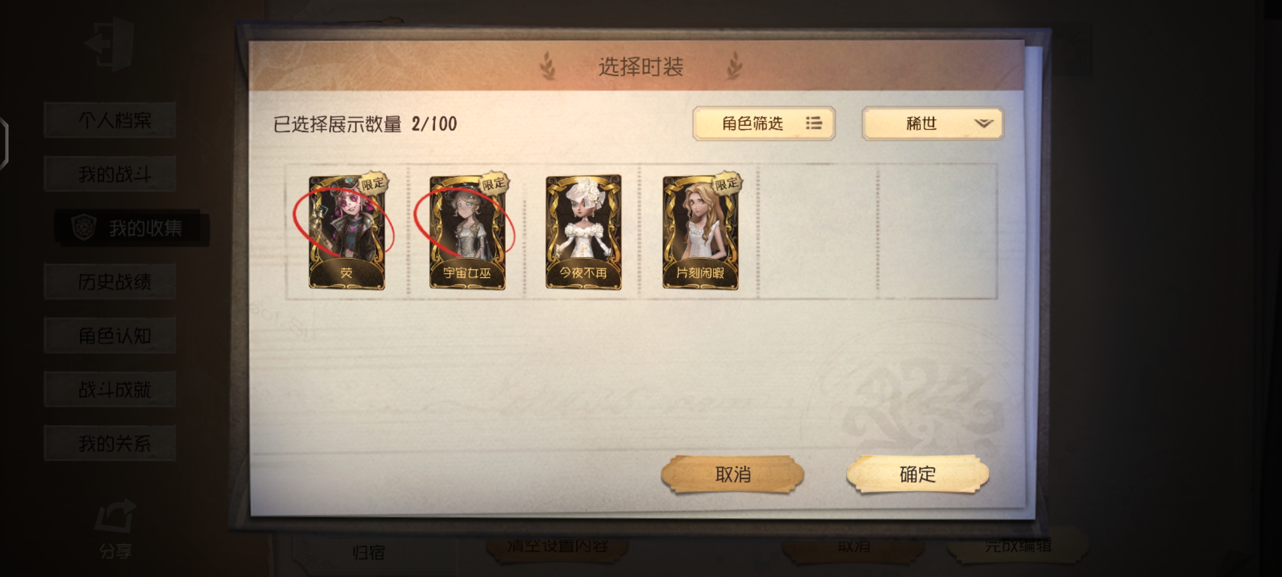
Task: Expand the 角色筛选 character filter
Action: click(x=764, y=123)
